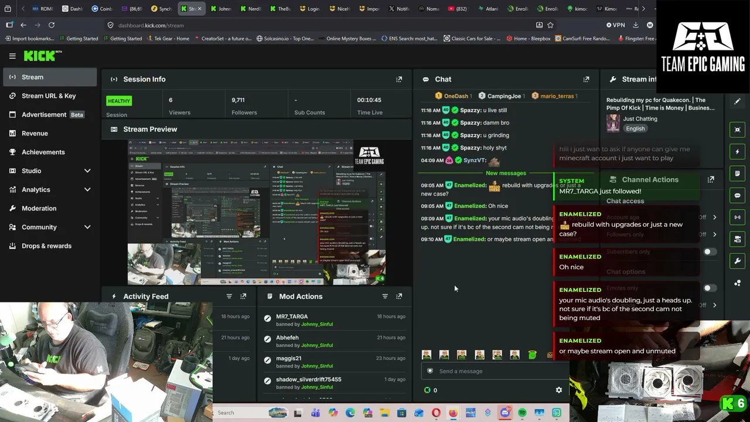
Task: Switch to the Johnn browser tab
Action: coord(221,9)
